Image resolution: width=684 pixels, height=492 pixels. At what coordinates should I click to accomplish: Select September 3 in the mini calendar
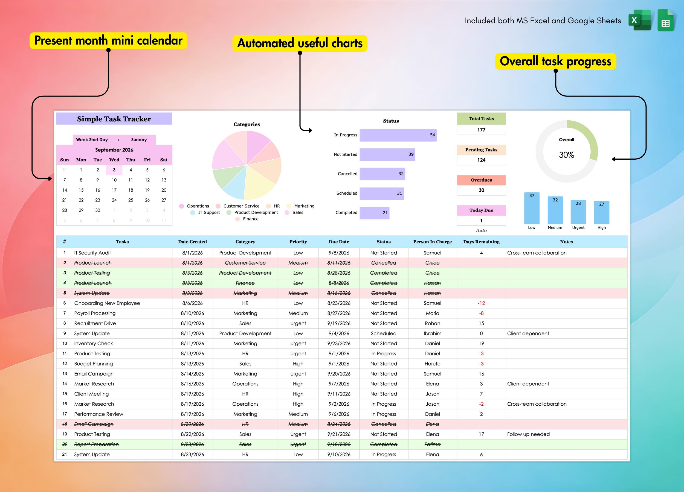[114, 170]
